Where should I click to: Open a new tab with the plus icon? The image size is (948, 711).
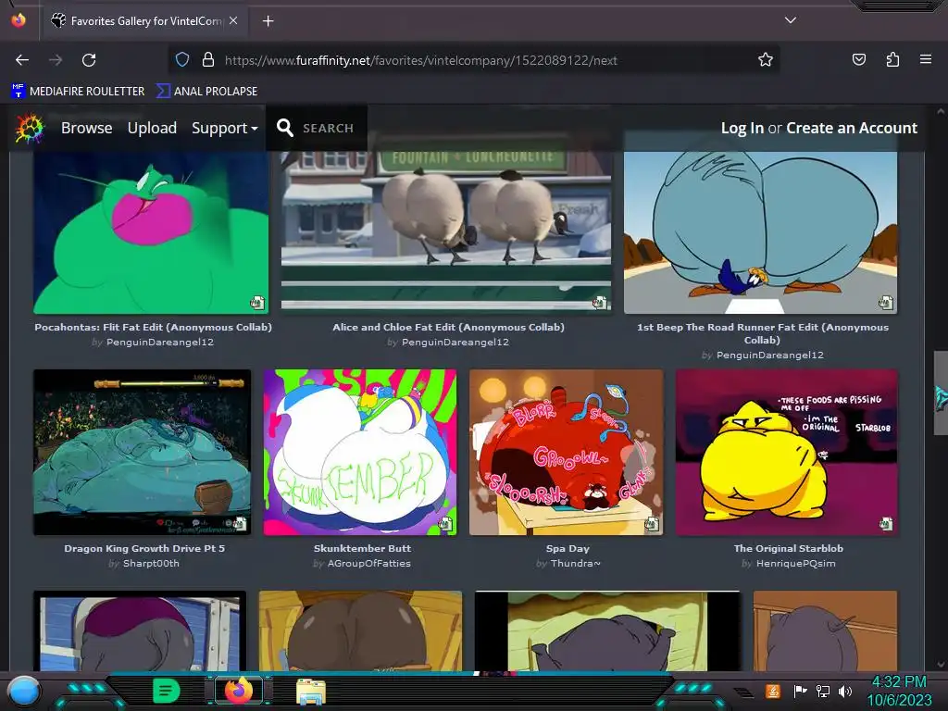tap(268, 21)
